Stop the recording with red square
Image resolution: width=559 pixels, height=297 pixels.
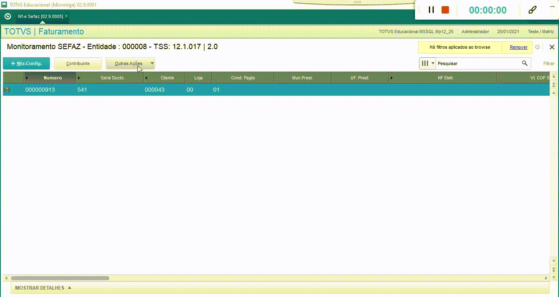click(x=445, y=10)
